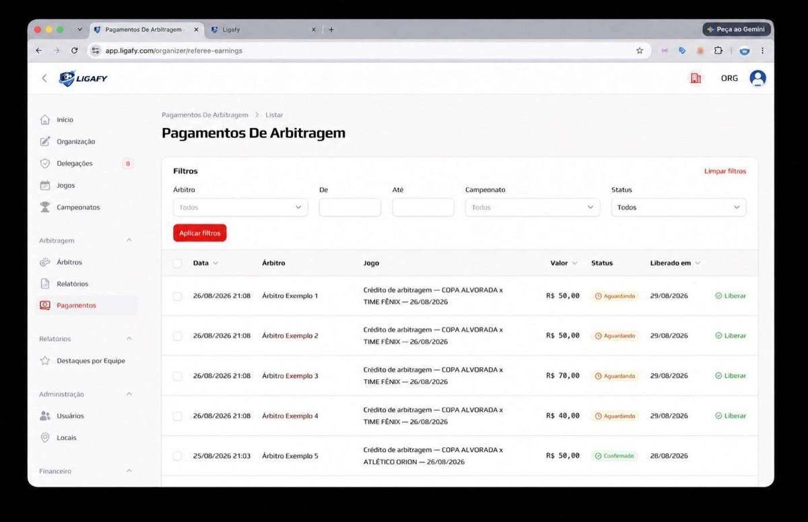Screen dimensions: 808x522
Task: Reload the page with refresh icon
Action: pyautogui.click(x=74, y=51)
